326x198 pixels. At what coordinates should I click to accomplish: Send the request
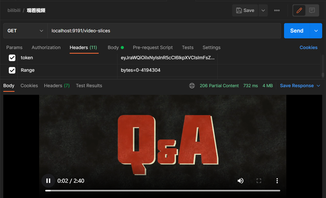point(297,31)
